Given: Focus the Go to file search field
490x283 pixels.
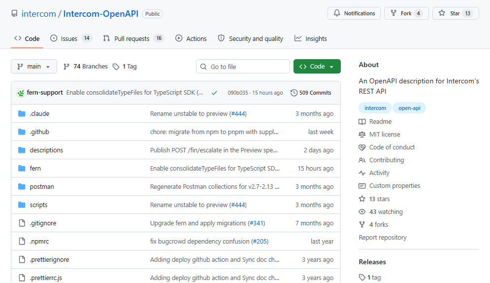Looking at the screenshot, I should pos(243,66).
